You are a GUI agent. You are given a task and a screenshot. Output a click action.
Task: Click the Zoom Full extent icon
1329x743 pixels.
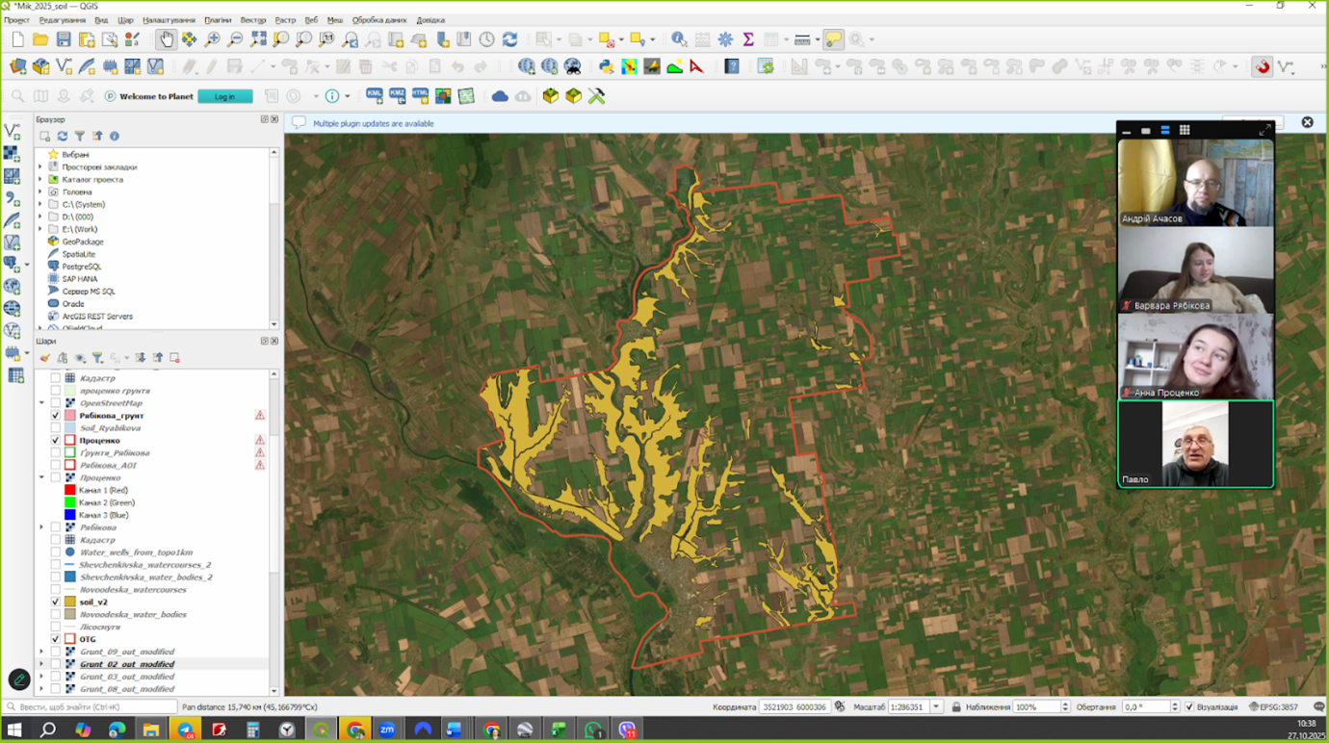[258, 39]
